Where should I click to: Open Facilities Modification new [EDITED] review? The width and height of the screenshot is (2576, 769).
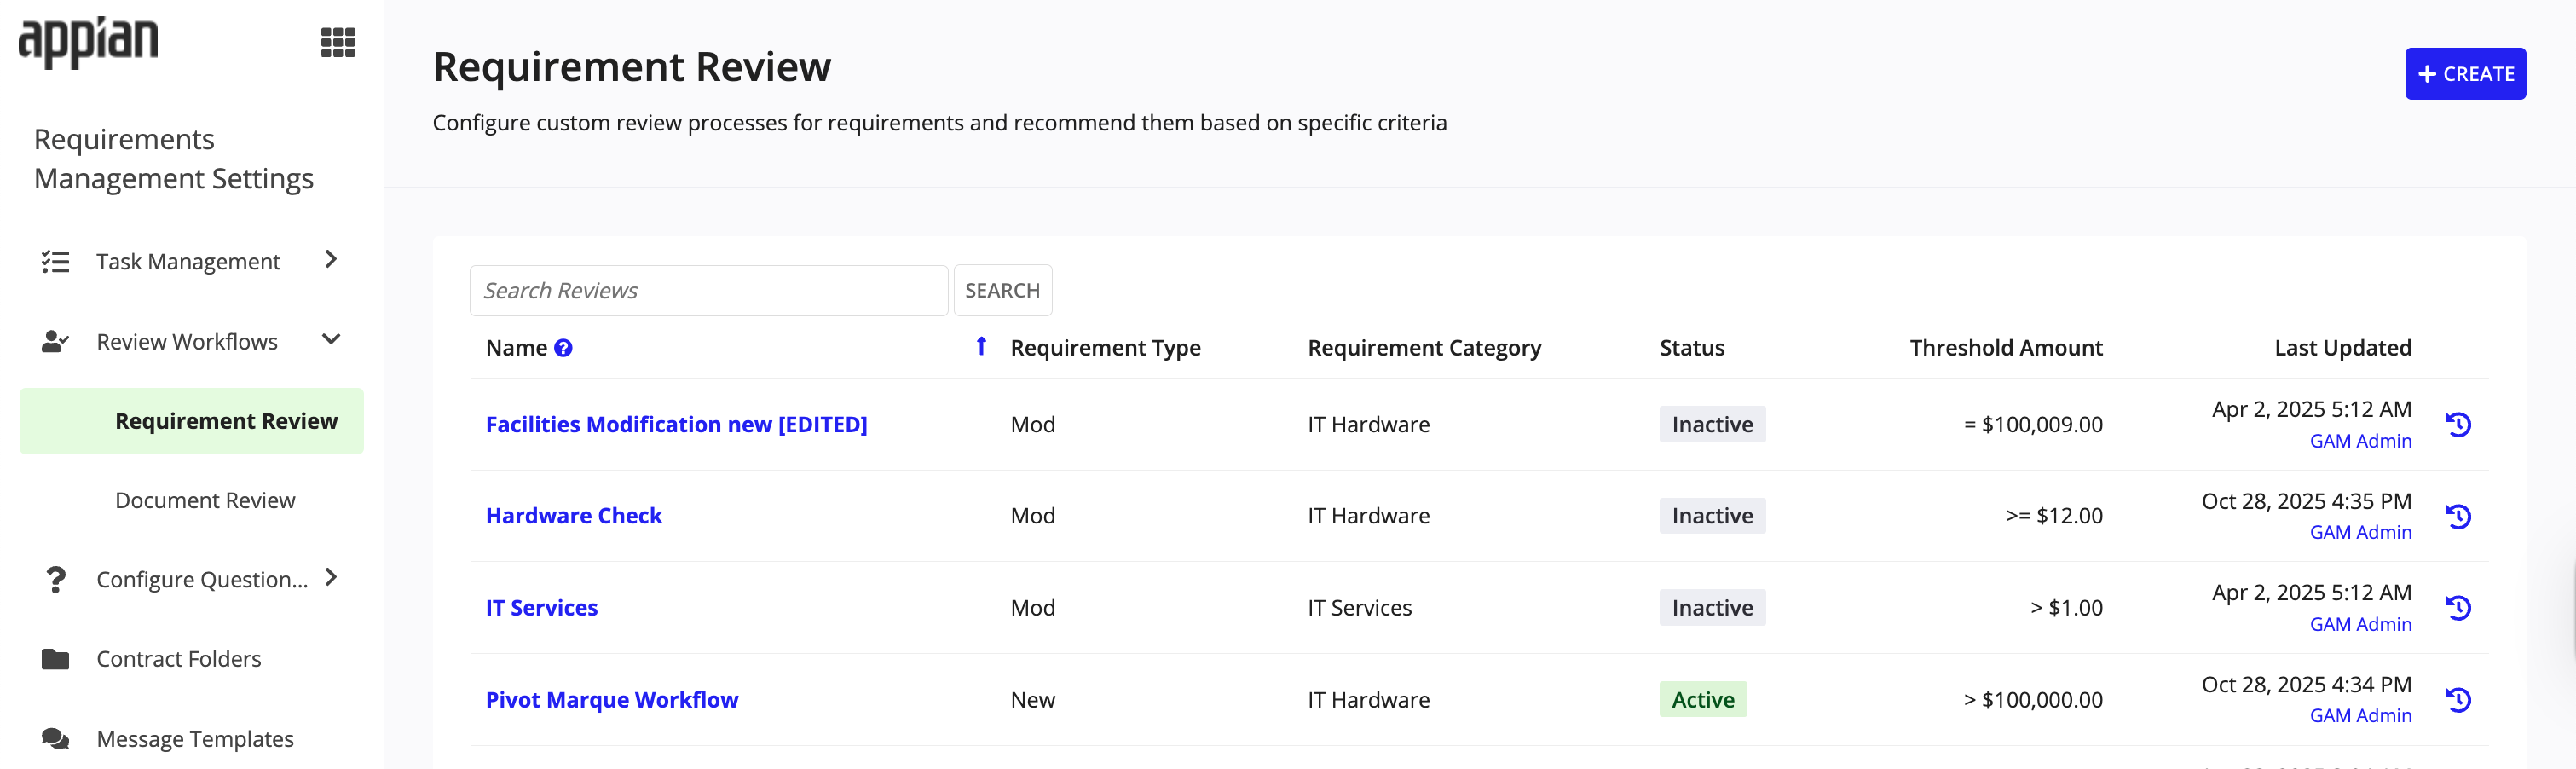coord(676,424)
